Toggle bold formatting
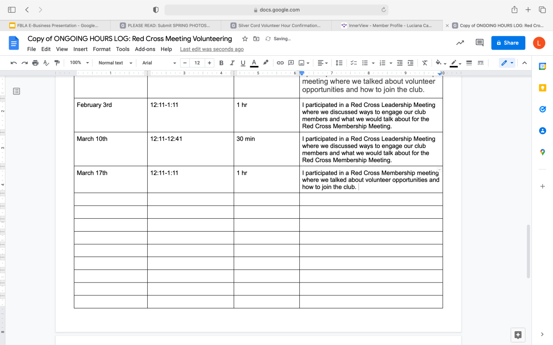Image resolution: width=553 pixels, height=345 pixels. coord(221,63)
